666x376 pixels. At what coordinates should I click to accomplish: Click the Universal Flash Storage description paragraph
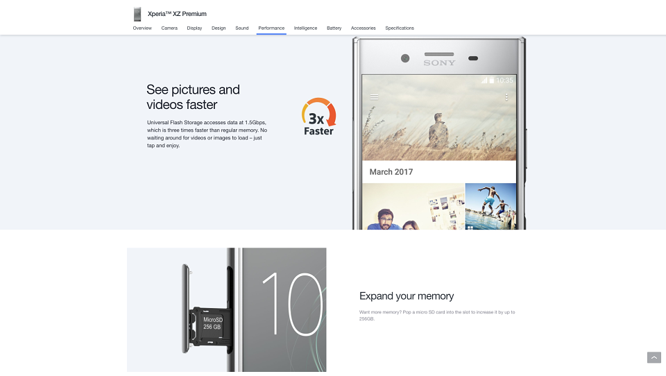[x=207, y=134]
